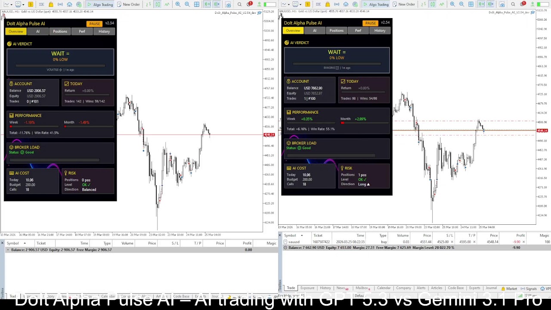Take a screenshot via camera icon, left toolbar
This screenshot has height=310, width=551.
(x=228, y=4)
